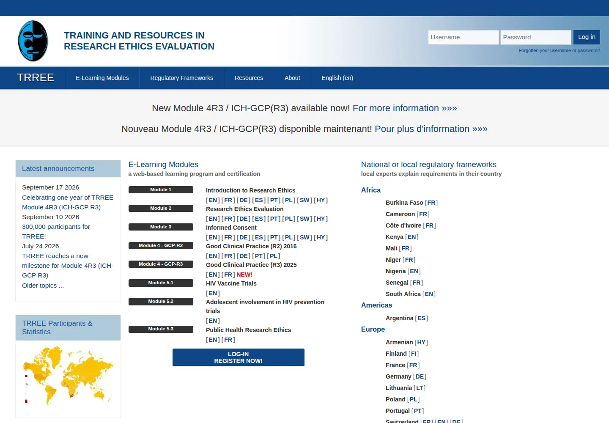Click the Log in button

point(587,37)
